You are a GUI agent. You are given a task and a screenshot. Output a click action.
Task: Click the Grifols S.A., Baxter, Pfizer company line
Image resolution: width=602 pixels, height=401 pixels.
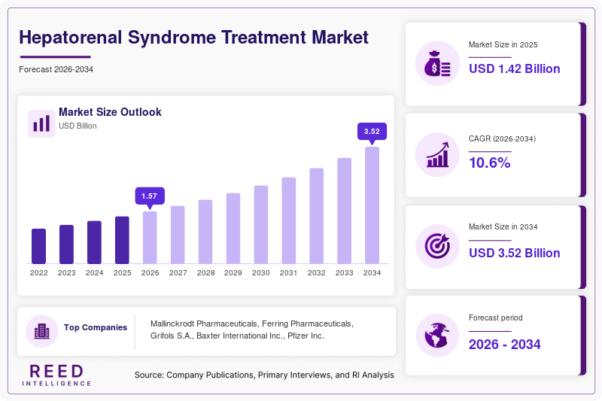pos(237,336)
